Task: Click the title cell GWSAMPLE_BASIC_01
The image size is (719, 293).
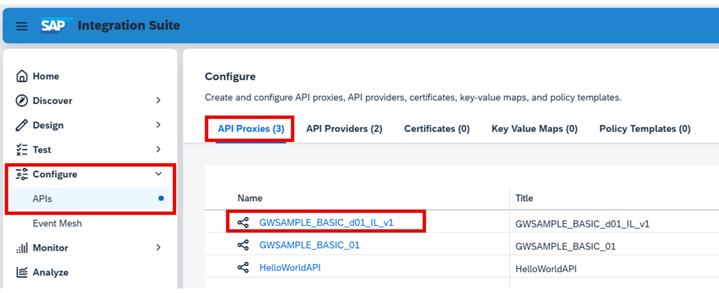Action: click(565, 246)
